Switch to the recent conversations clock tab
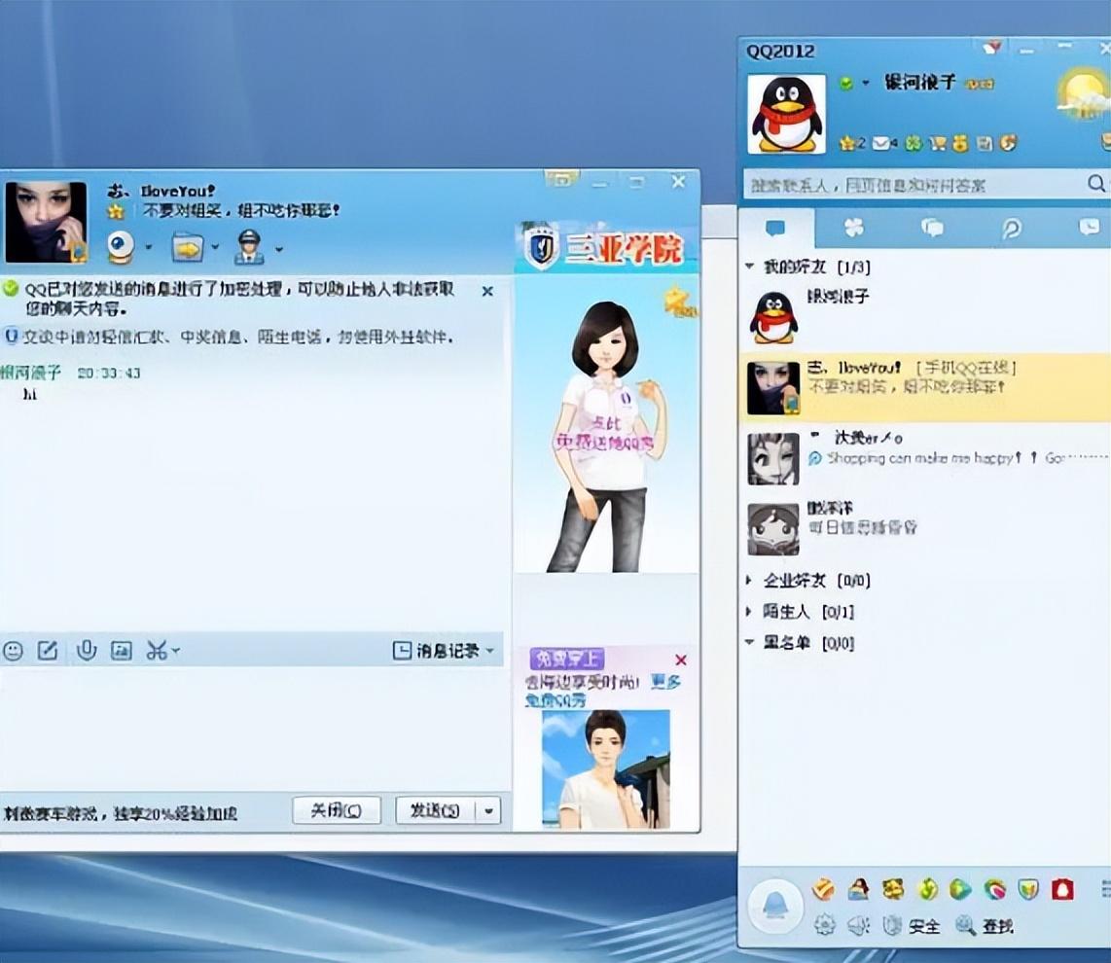 point(1089,228)
